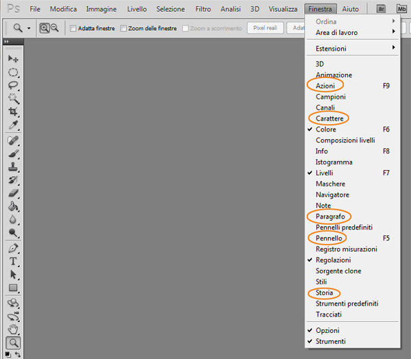
Task: Launch Mini Bridge with Mb icon
Action: click(401, 9)
